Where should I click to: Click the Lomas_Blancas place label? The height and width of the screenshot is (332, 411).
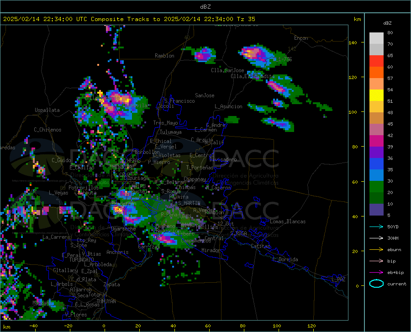click(x=288, y=221)
